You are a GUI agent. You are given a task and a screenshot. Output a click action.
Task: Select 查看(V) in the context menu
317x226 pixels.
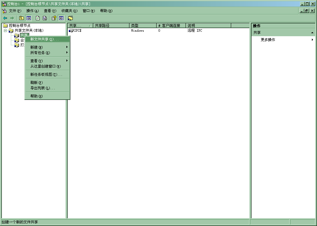[47, 61]
